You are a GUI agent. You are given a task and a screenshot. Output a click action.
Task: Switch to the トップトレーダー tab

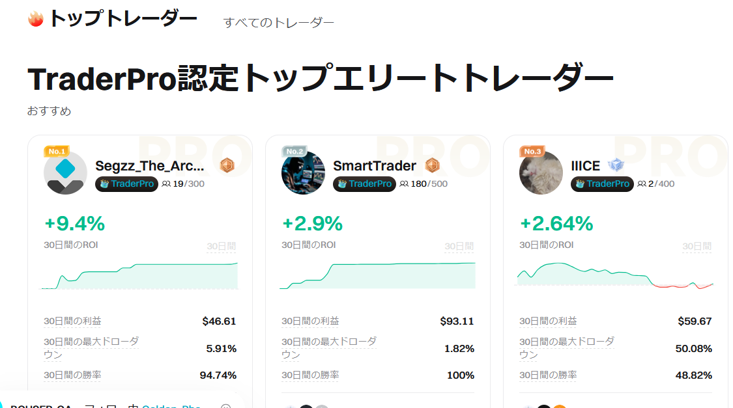[122, 19]
